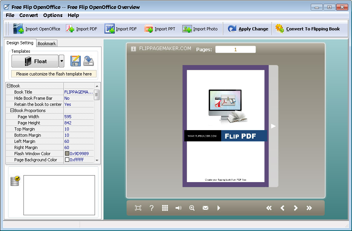Click Import PPT in the toolbar
This screenshot has width=352, height=231.
tap(160, 29)
